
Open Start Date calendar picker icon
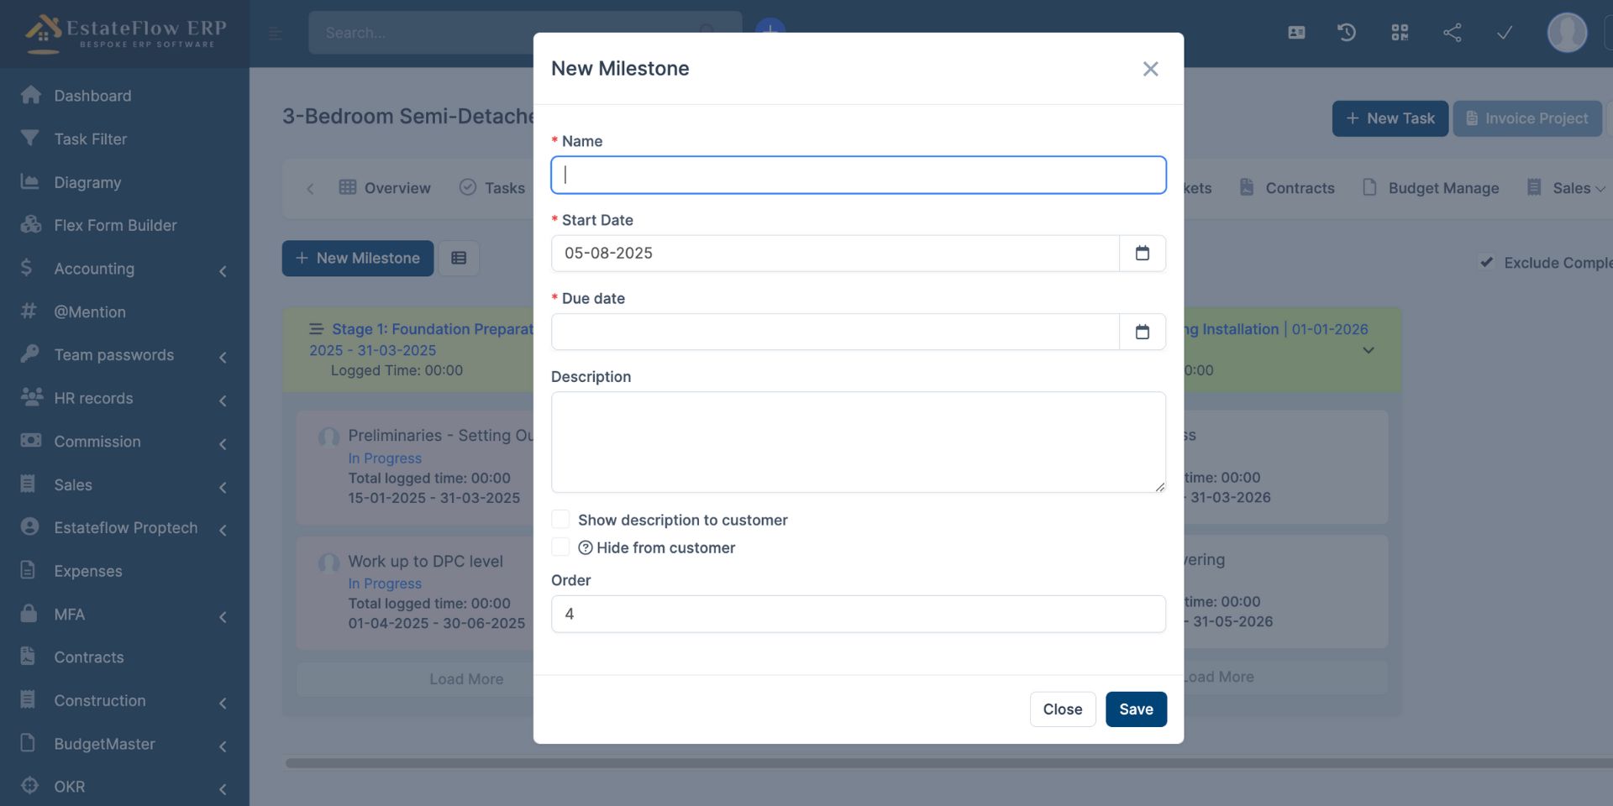click(x=1142, y=254)
